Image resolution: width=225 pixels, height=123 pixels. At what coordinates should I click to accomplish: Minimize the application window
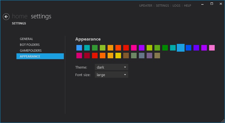tap(202, 4)
